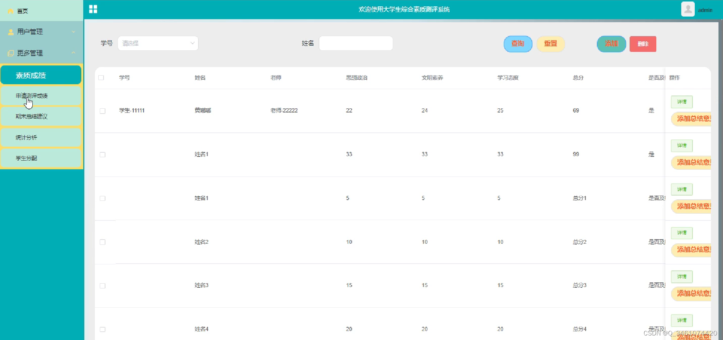Click the page title 欢迎使用大学生综合素质测评系统
Screen dimensions: 723x340
pos(404,9)
